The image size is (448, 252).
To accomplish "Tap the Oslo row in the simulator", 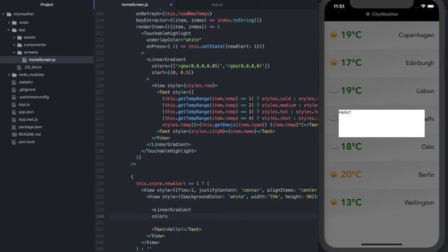I will pyautogui.click(x=381, y=147).
